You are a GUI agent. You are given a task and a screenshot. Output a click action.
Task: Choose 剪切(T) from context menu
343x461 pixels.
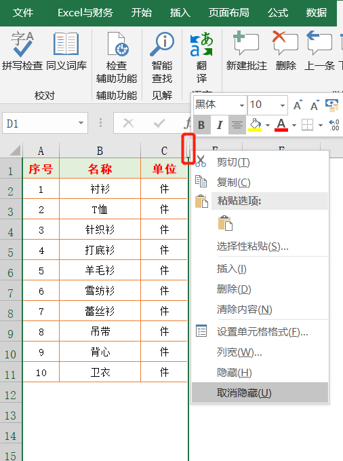pos(260,162)
